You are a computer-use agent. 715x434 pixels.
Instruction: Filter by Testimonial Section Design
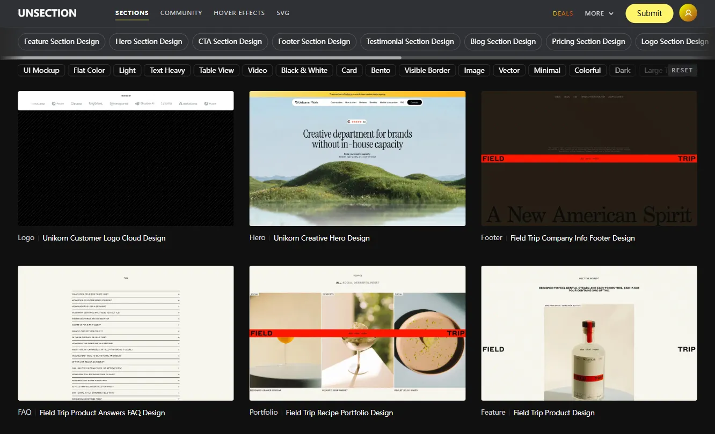click(x=410, y=41)
